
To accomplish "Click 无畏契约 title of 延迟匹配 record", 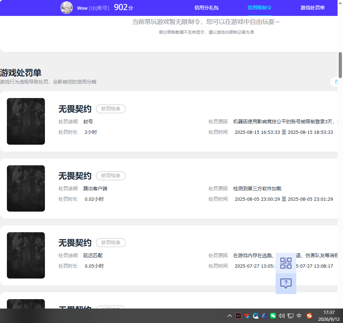I will click(75, 243).
